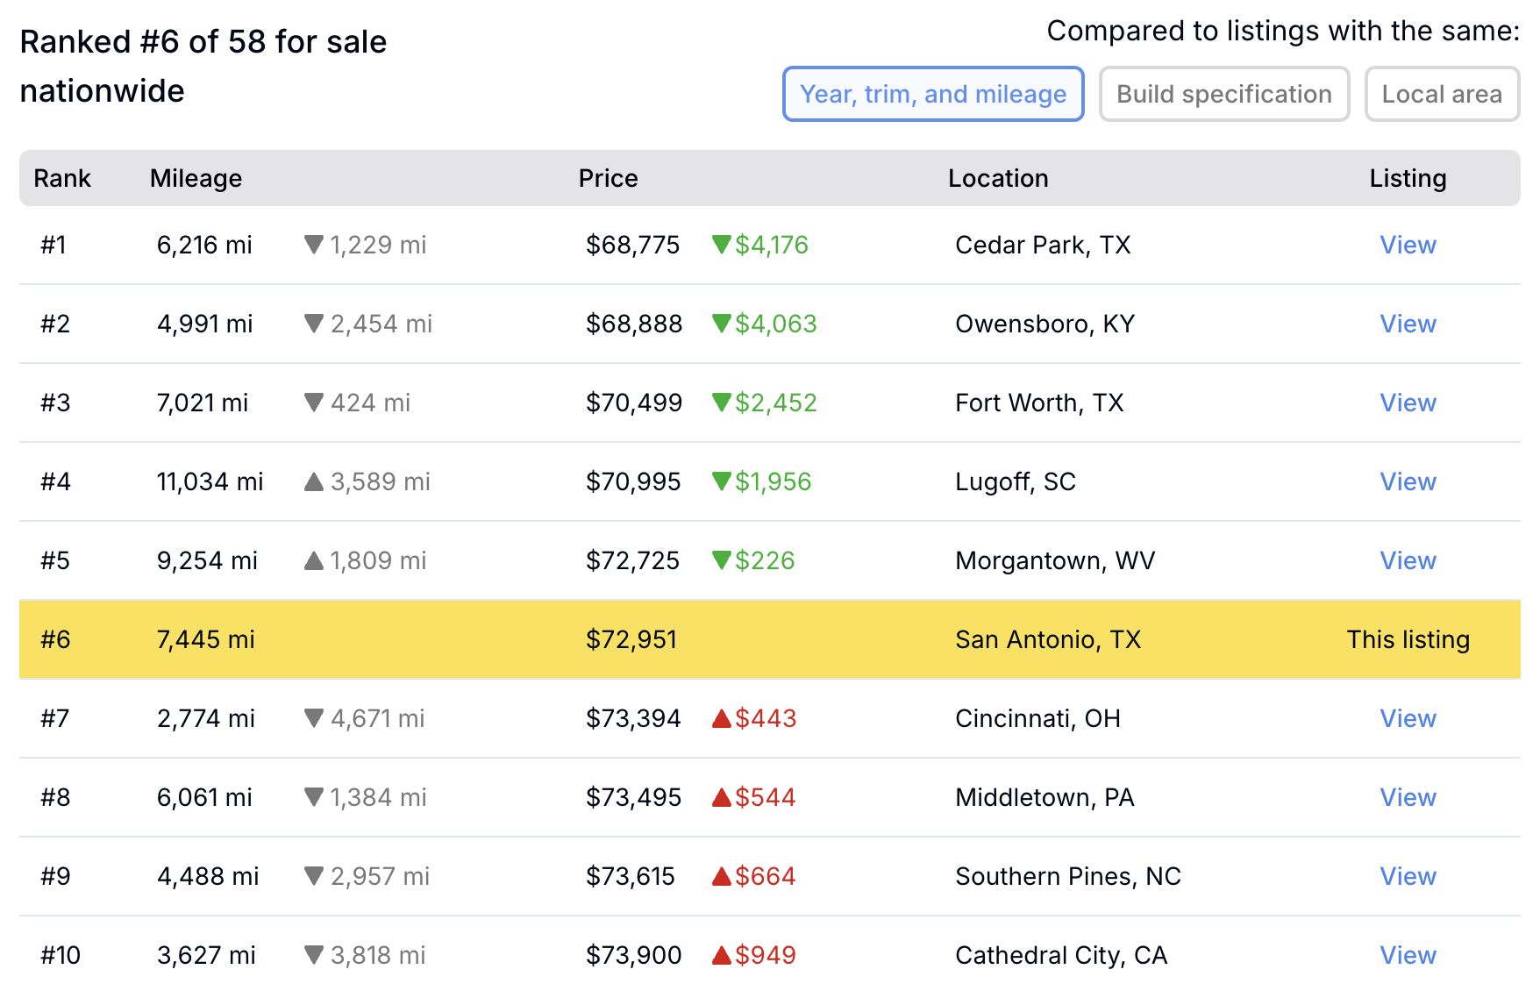Open the Cincinnati, OH listing

(1408, 718)
